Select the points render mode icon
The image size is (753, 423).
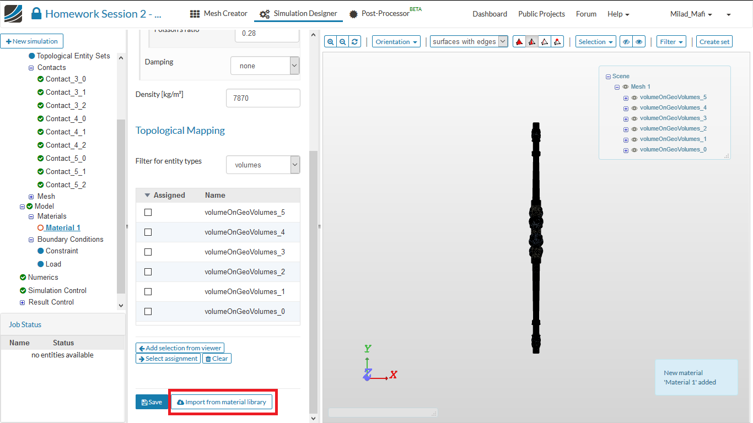[557, 42]
